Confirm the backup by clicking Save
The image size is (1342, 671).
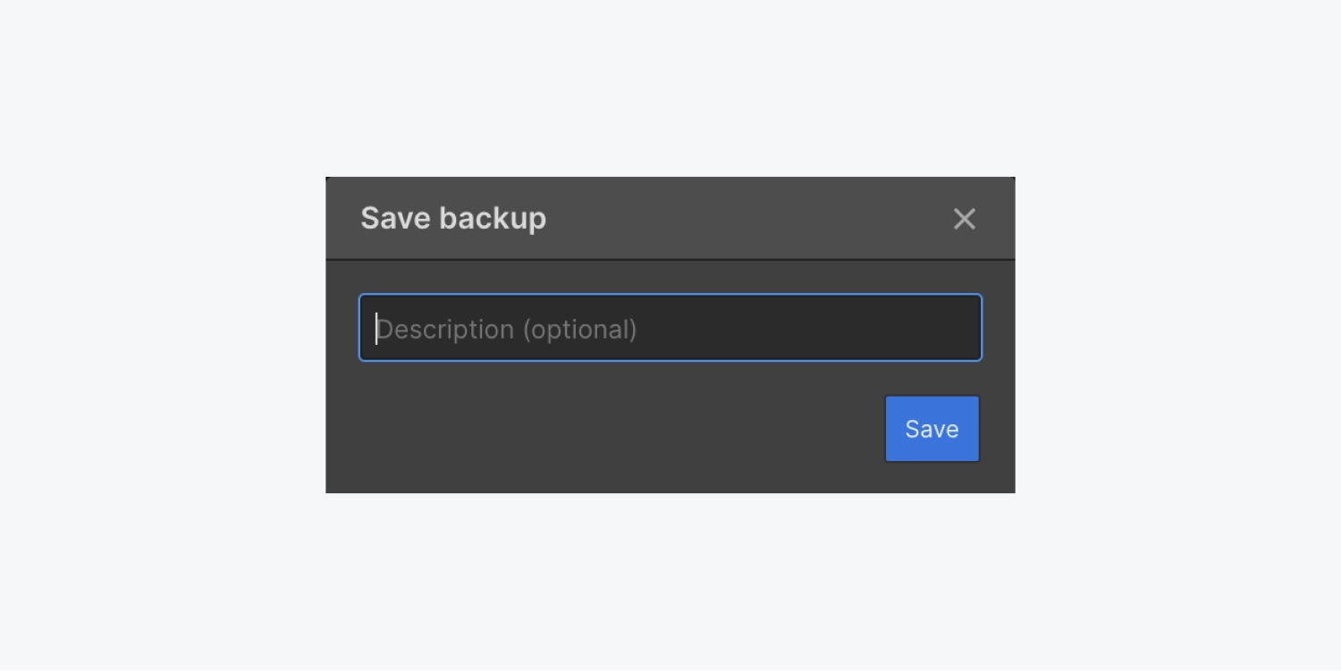coord(933,429)
